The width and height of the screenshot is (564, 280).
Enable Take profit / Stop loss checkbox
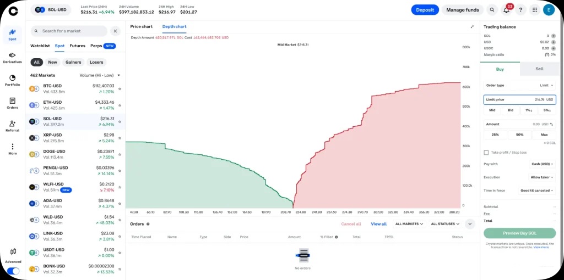click(486, 153)
